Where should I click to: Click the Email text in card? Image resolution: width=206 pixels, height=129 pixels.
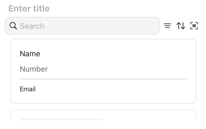click(x=28, y=89)
